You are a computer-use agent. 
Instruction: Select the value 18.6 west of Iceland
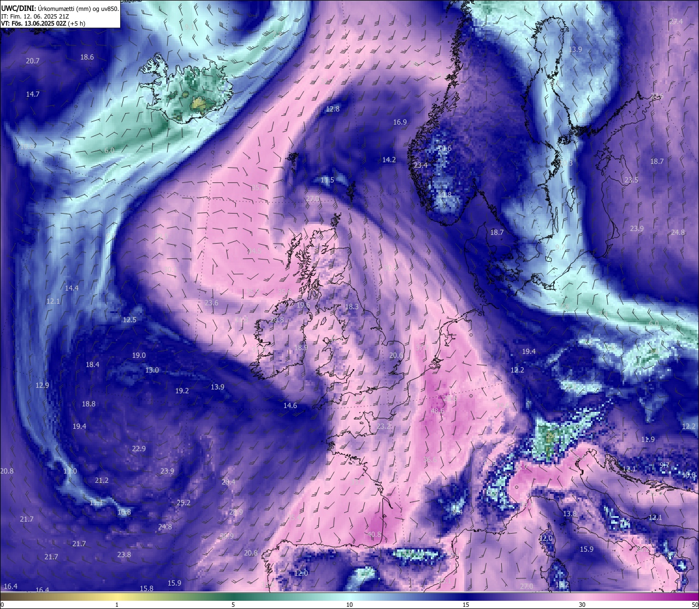click(x=87, y=57)
